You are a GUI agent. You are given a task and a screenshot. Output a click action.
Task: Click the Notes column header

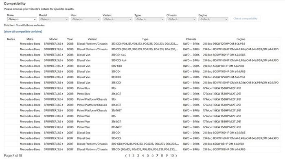point(11,39)
